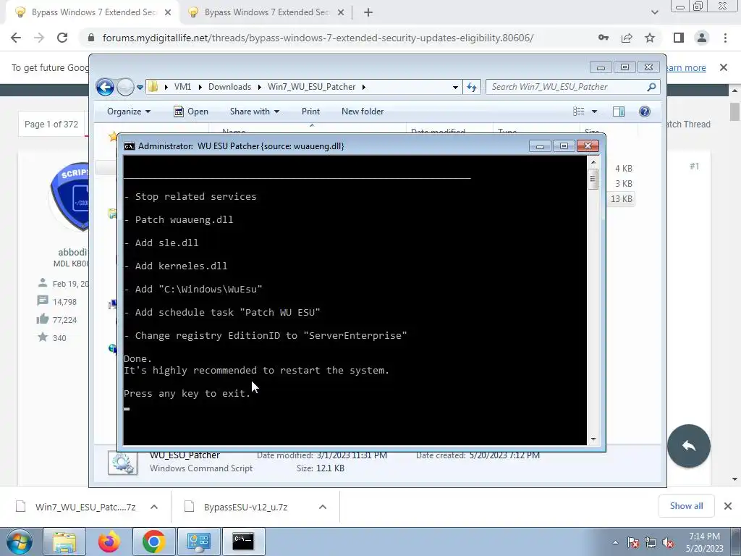The image size is (741, 556).
Task: Change Explorer view icon
Action: click(x=579, y=111)
